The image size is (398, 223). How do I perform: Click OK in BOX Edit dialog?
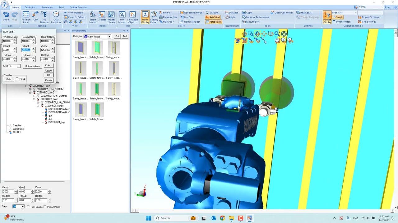(49, 75)
